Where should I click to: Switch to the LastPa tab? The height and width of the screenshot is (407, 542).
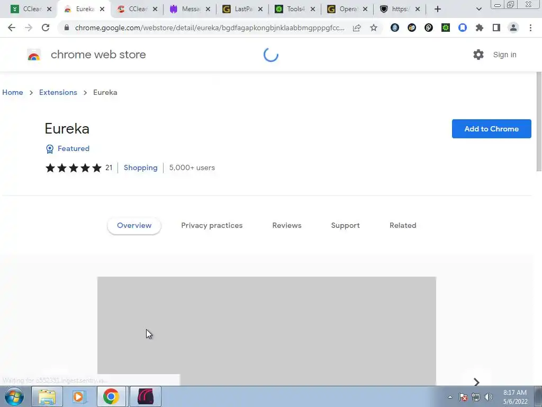coord(241,9)
